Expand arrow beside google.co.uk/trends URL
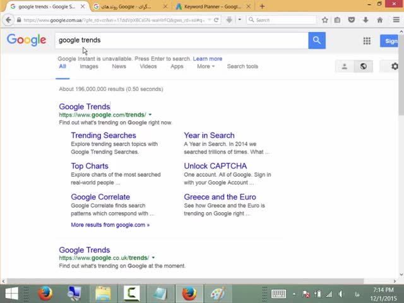 (x=153, y=258)
